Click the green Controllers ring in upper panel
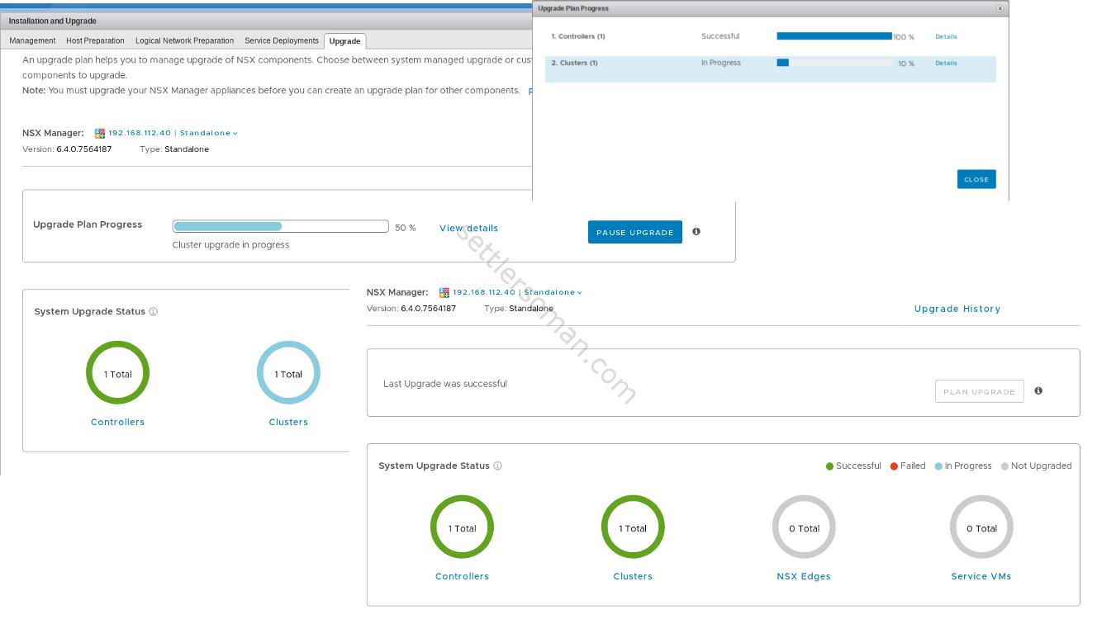Image resolution: width=1097 pixels, height=624 pixels. pyautogui.click(x=117, y=373)
